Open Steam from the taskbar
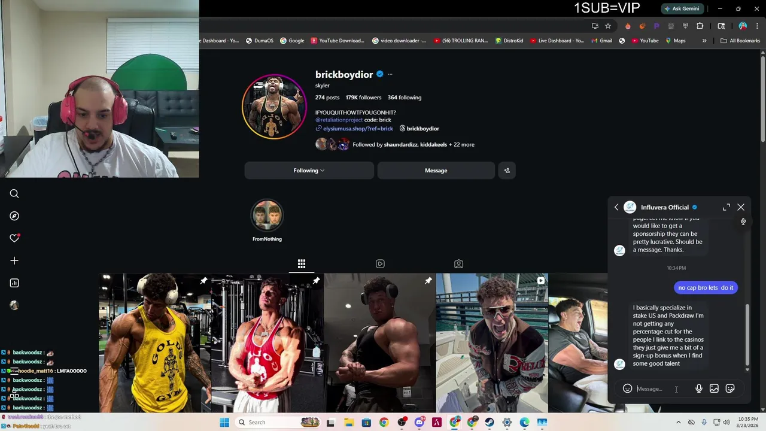The height and width of the screenshot is (431, 766). [x=490, y=423]
